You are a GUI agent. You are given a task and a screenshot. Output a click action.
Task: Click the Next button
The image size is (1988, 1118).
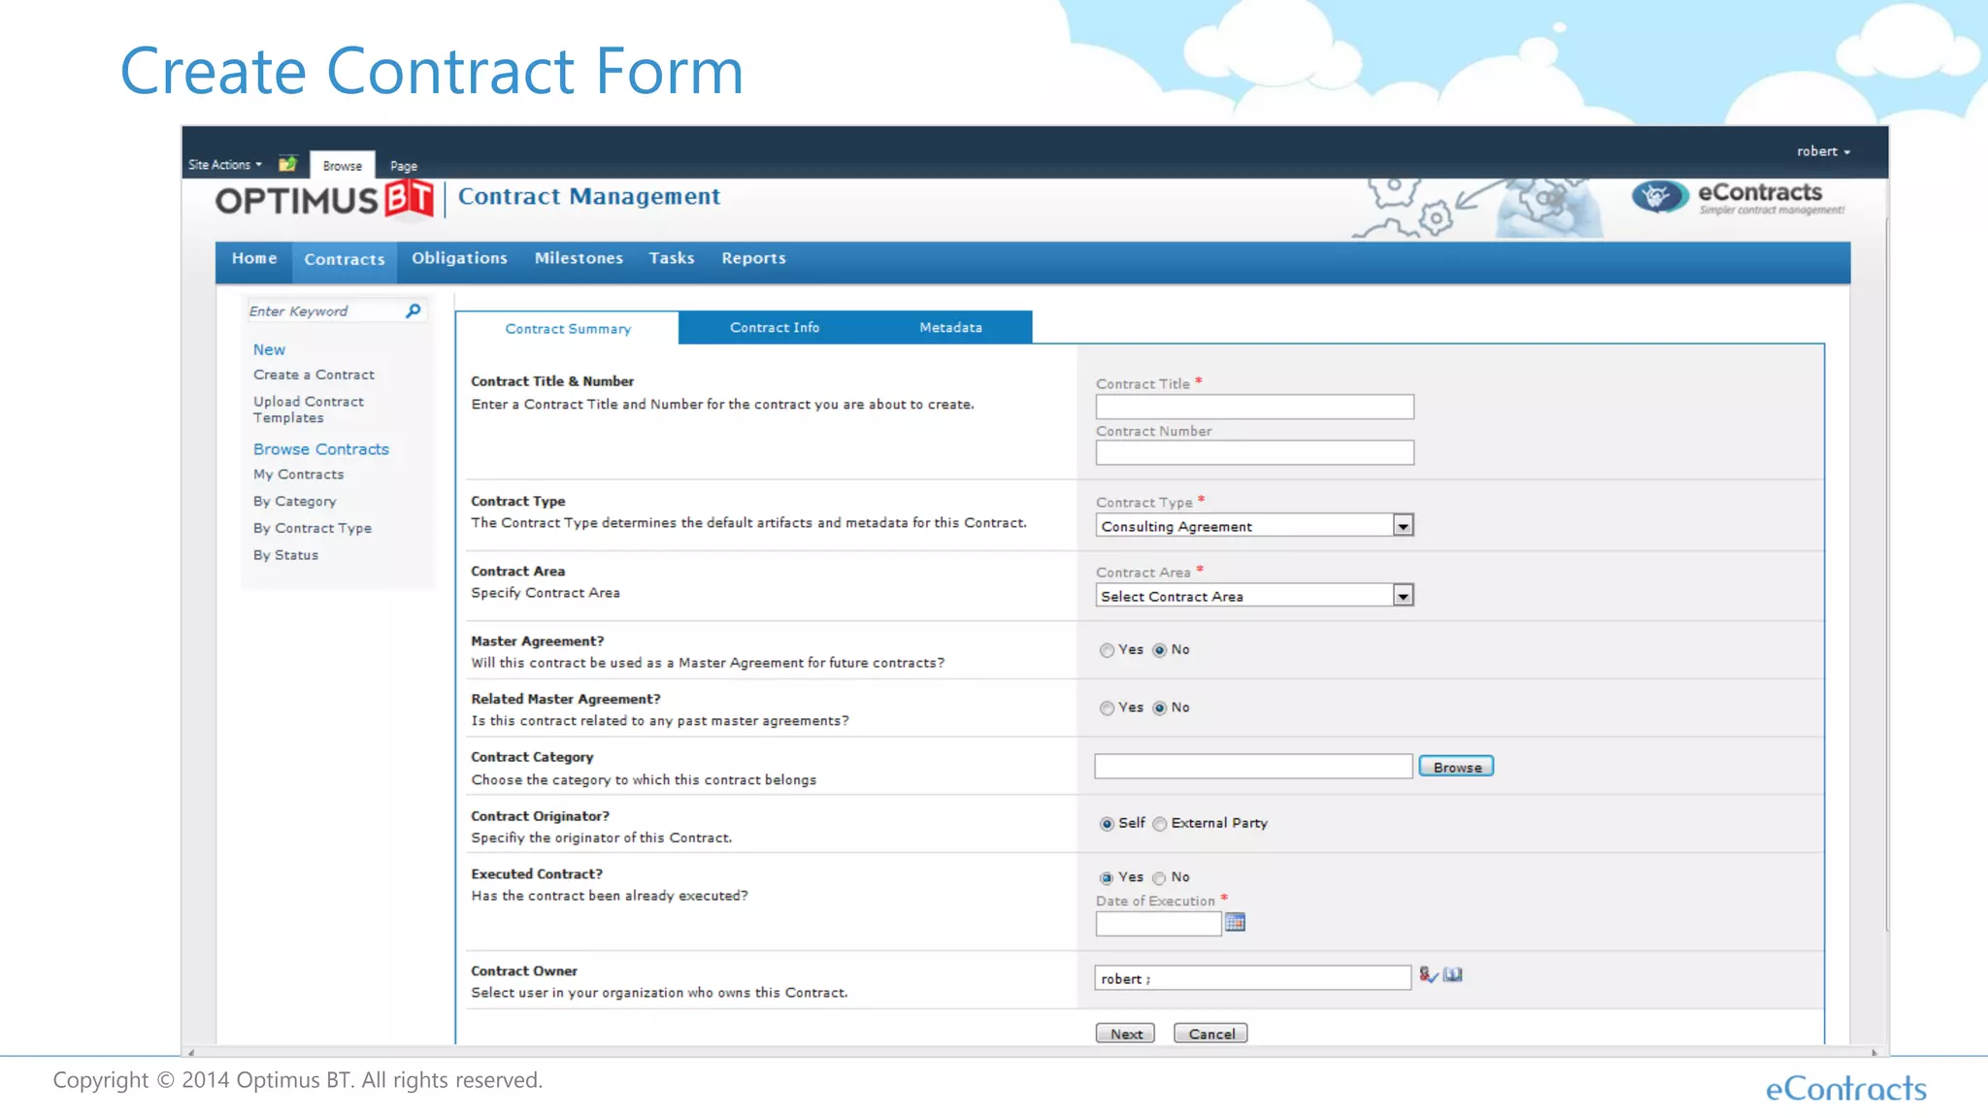(x=1126, y=1034)
